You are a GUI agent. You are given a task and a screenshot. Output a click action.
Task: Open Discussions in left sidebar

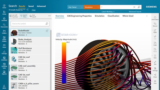(x=4, y=25)
